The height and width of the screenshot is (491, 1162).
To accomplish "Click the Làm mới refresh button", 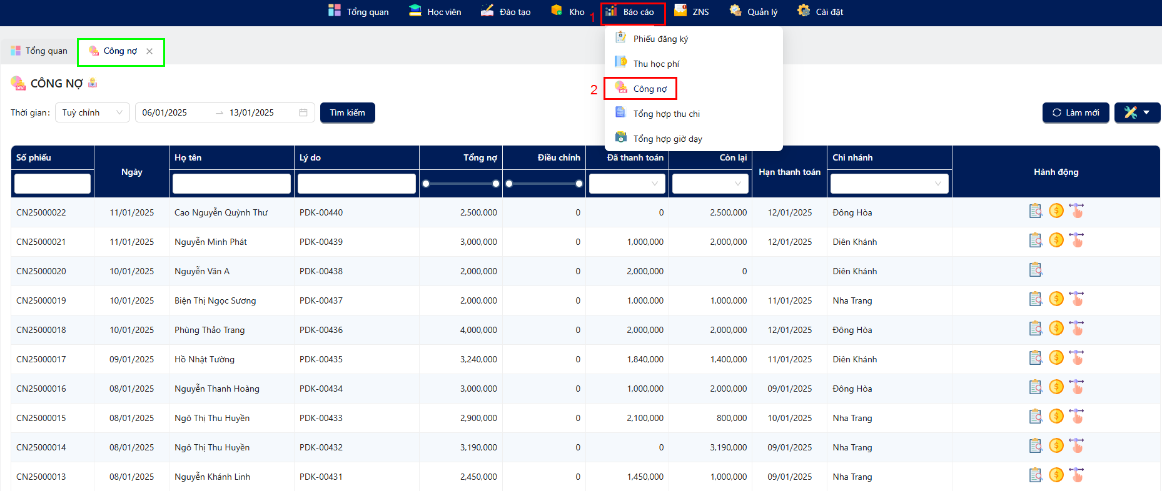I will point(1076,112).
